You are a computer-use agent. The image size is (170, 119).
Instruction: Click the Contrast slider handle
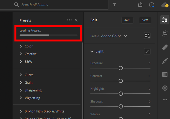point(121,81)
